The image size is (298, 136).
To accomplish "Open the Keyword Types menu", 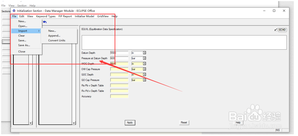I will click(46, 16).
